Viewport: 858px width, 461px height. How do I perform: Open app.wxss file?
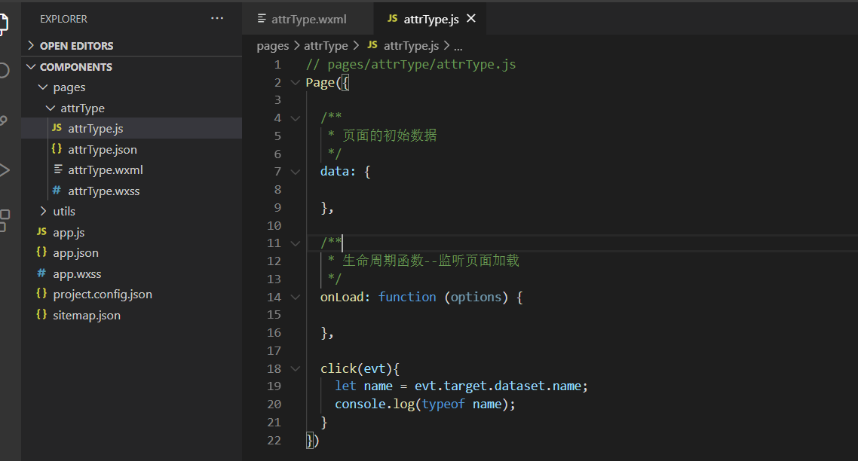(131, 273)
